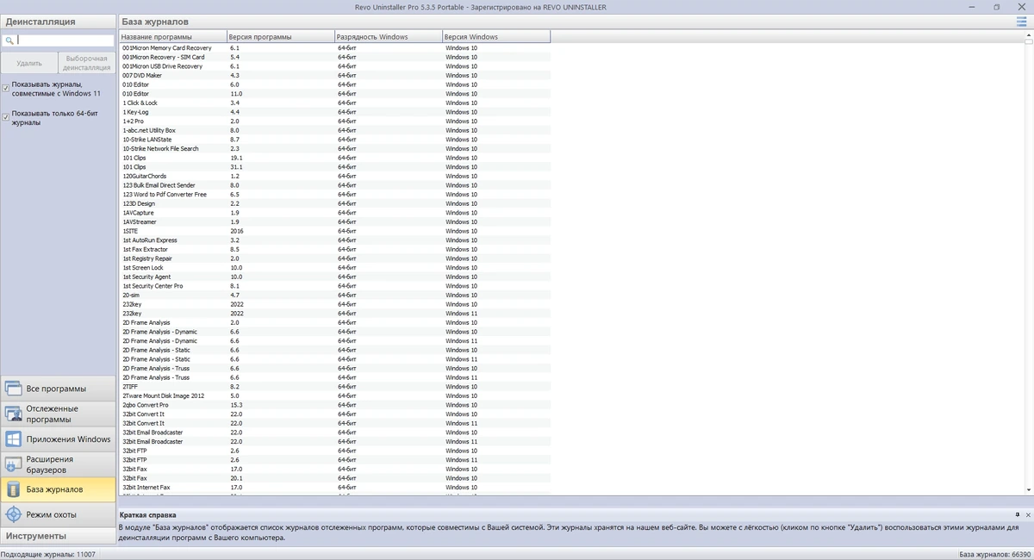The height and width of the screenshot is (560, 1034).
Task: Close the Краткая справка help panel
Action: (x=1028, y=514)
